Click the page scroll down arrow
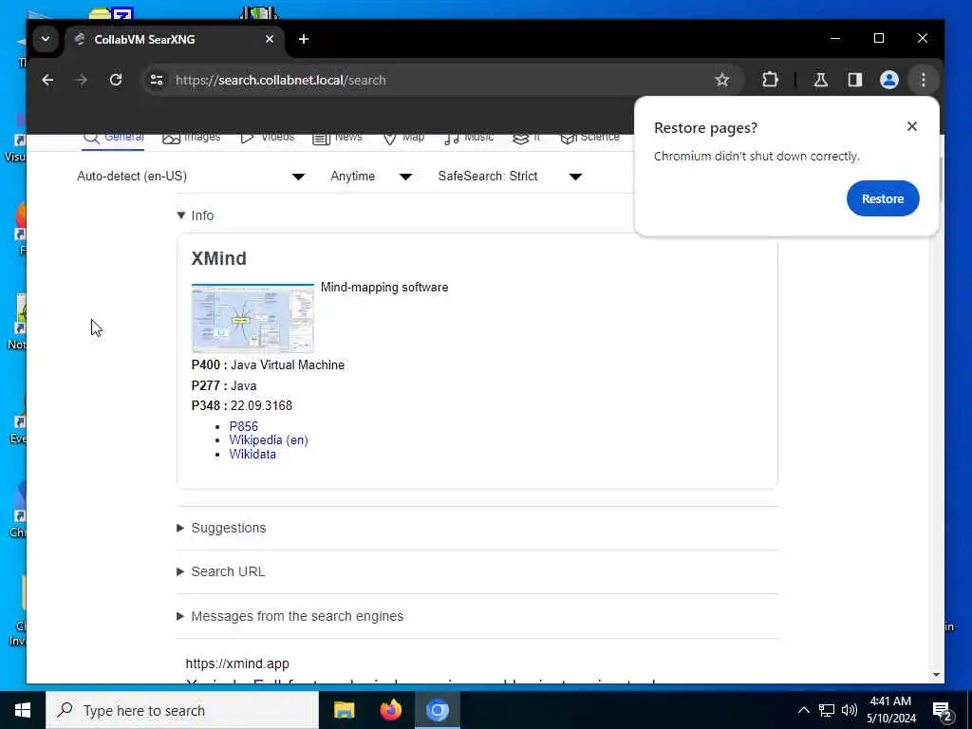This screenshot has width=972, height=729. click(x=936, y=675)
